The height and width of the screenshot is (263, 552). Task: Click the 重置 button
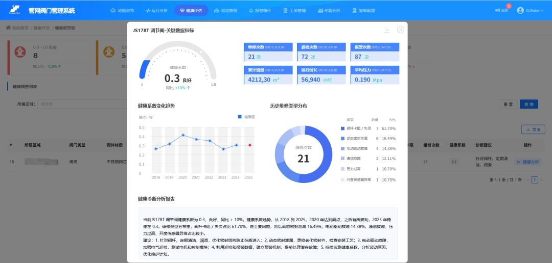tap(508, 104)
